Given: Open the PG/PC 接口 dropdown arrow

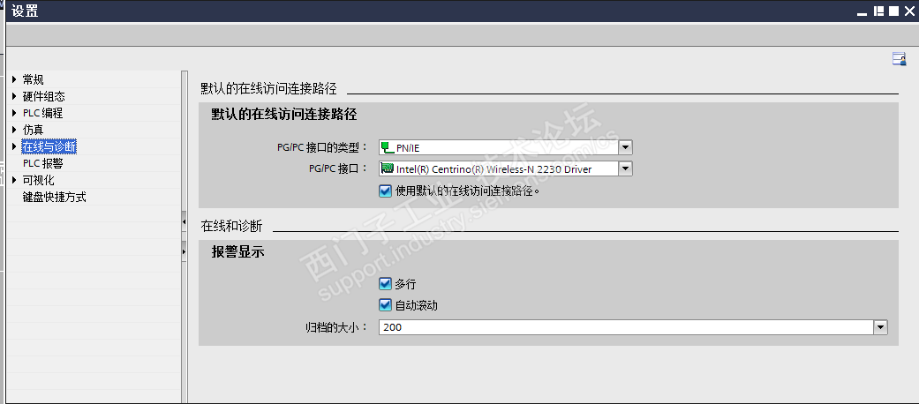Looking at the screenshot, I should click(x=625, y=169).
